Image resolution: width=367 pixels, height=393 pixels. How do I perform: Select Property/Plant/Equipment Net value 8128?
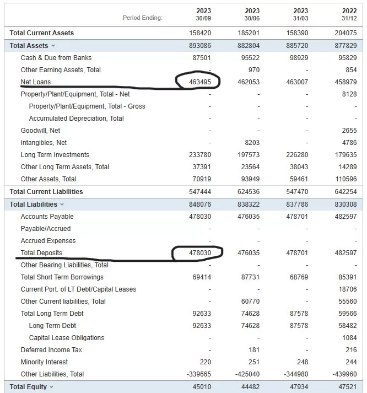[349, 94]
